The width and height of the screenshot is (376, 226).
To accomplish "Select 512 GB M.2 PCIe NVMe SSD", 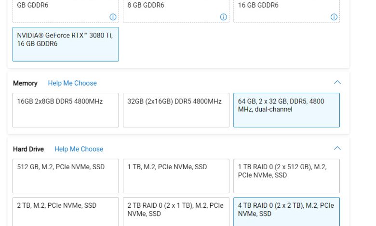I will point(66,176).
